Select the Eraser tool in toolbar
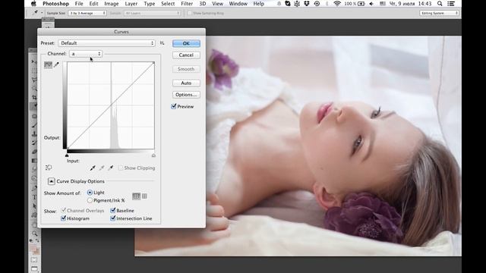The height and width of the screenshot is (273, 486). [34, 152]
